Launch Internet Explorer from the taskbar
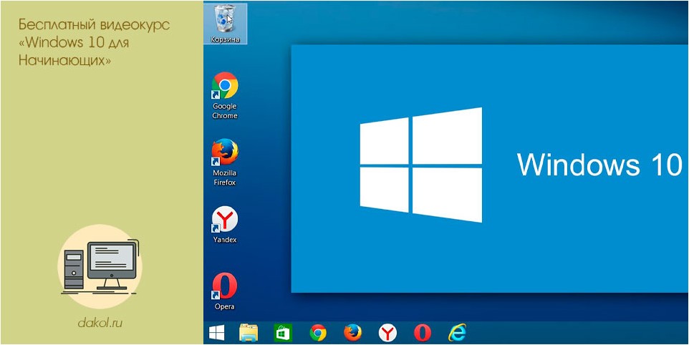 tap(457, 333)
